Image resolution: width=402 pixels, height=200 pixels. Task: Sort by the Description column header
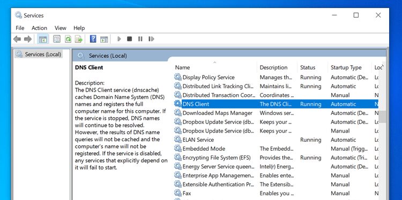coord(277,67)
